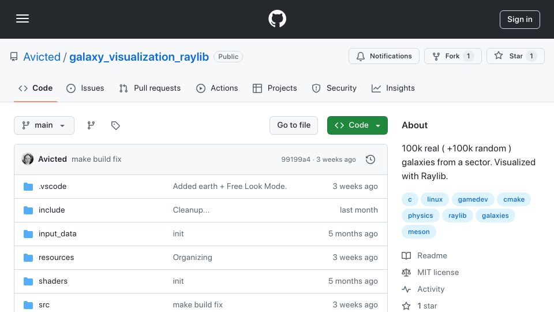Open the 'Organizing' commit message
The height and width of the screenshot is (312, 554).
(x=192, y=258)
